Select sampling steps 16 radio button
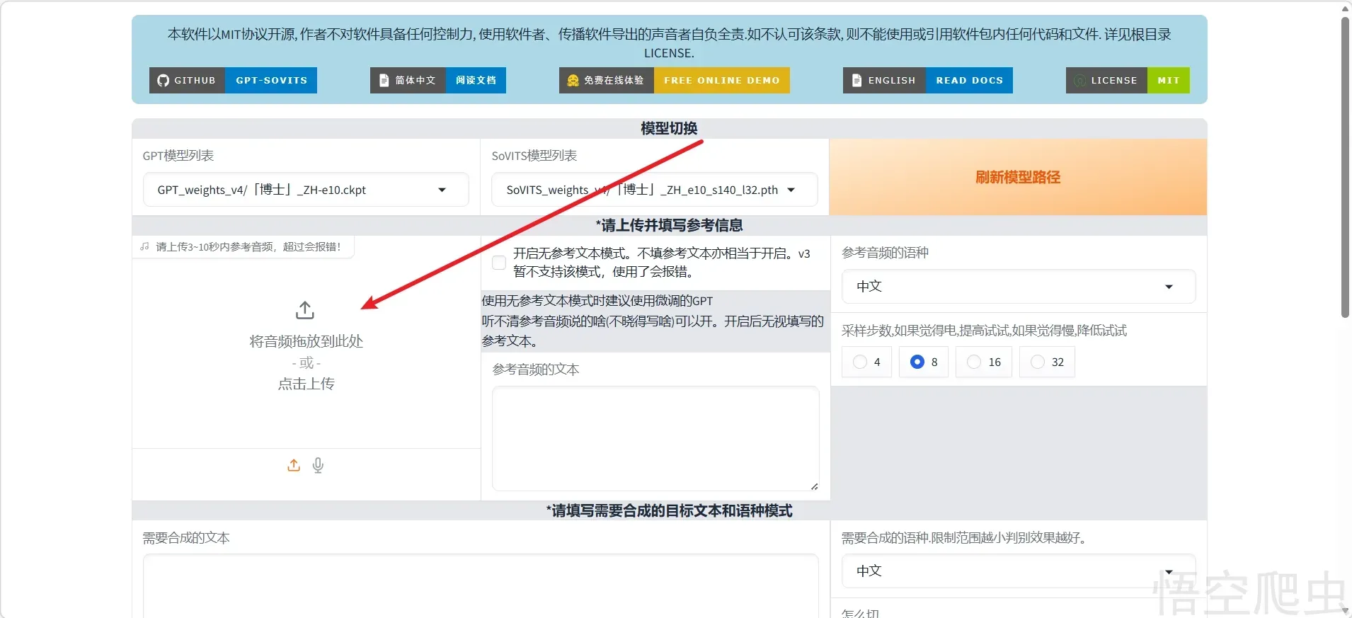The height and width of the screenshot is (618, 1352). pyautogui.click(x=974, y=362)
